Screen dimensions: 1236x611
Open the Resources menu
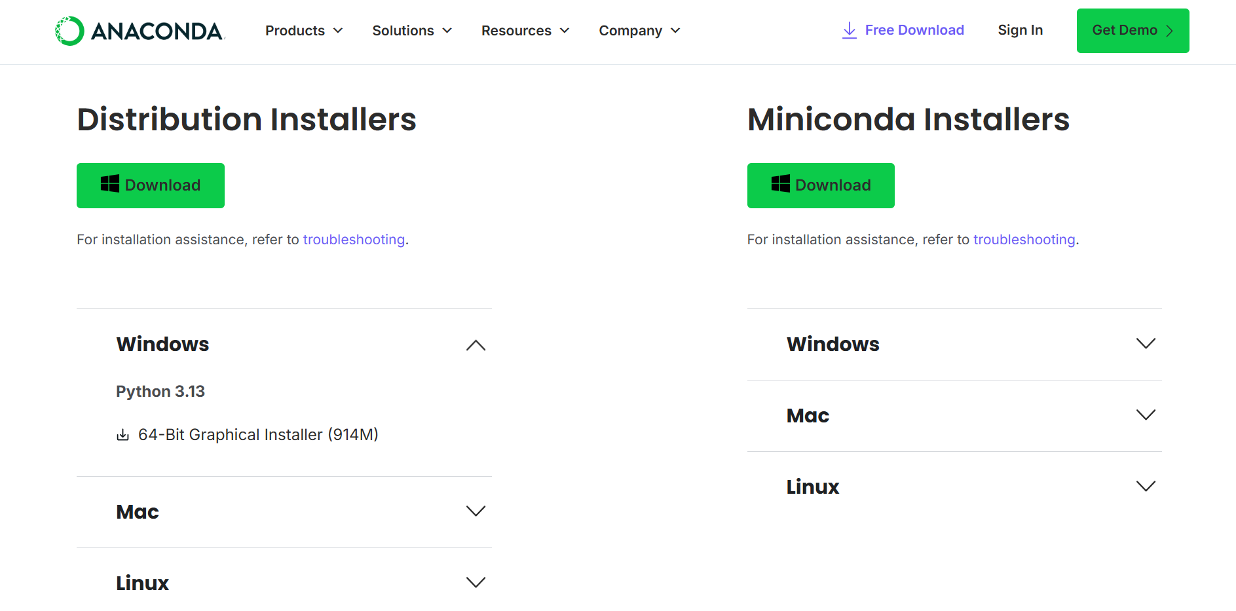tap(525, 31)
